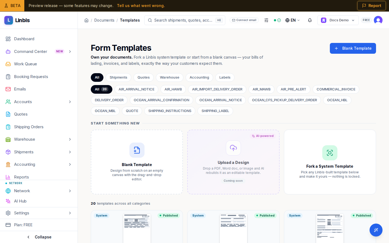
Task: Open the user avatar menu
Action: click(x=378, y=20)
